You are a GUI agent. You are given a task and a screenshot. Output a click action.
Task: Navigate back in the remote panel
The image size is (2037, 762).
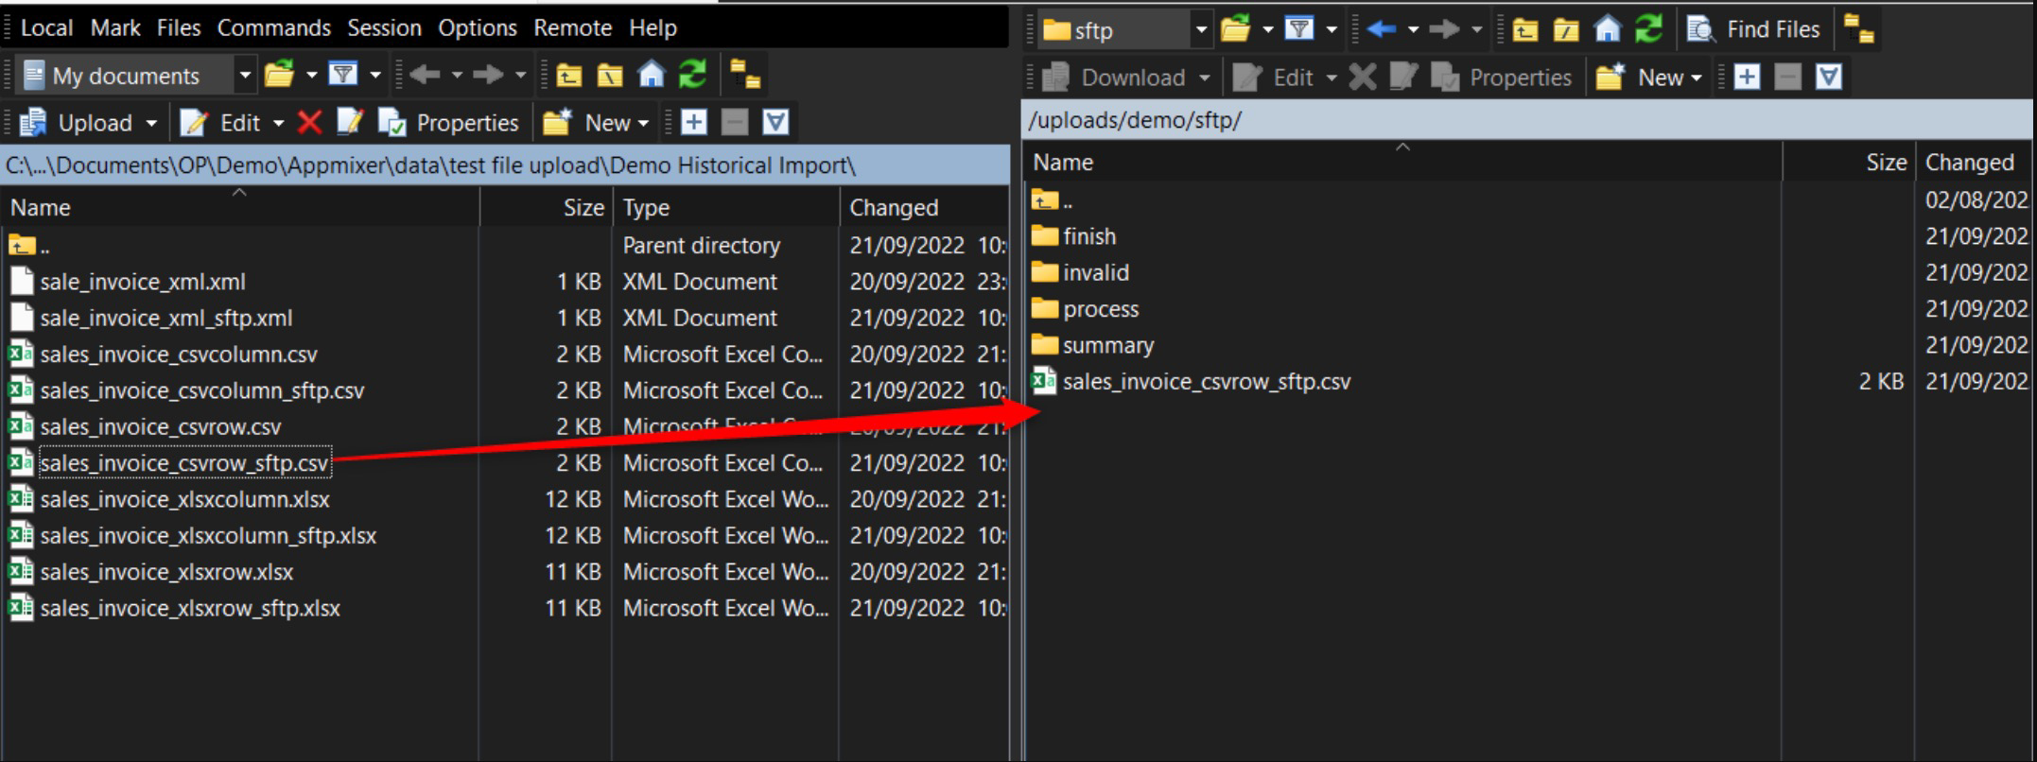click(x=1382, y=29)
